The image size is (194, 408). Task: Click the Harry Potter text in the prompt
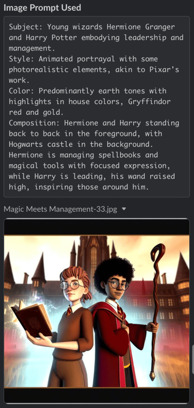51,37
